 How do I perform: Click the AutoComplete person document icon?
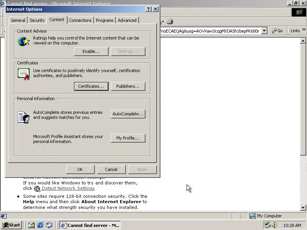[24, 117]
